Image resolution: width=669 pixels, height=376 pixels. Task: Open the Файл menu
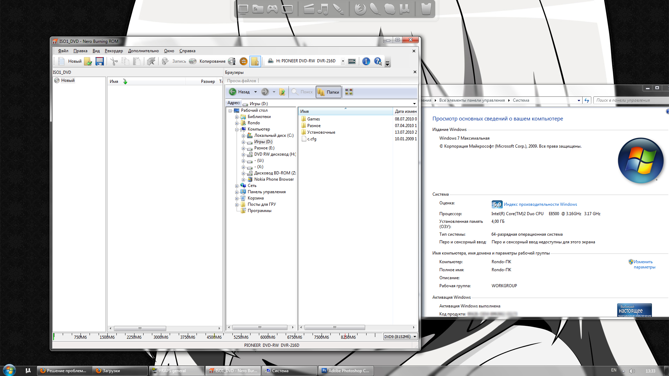tap(63, 51)
